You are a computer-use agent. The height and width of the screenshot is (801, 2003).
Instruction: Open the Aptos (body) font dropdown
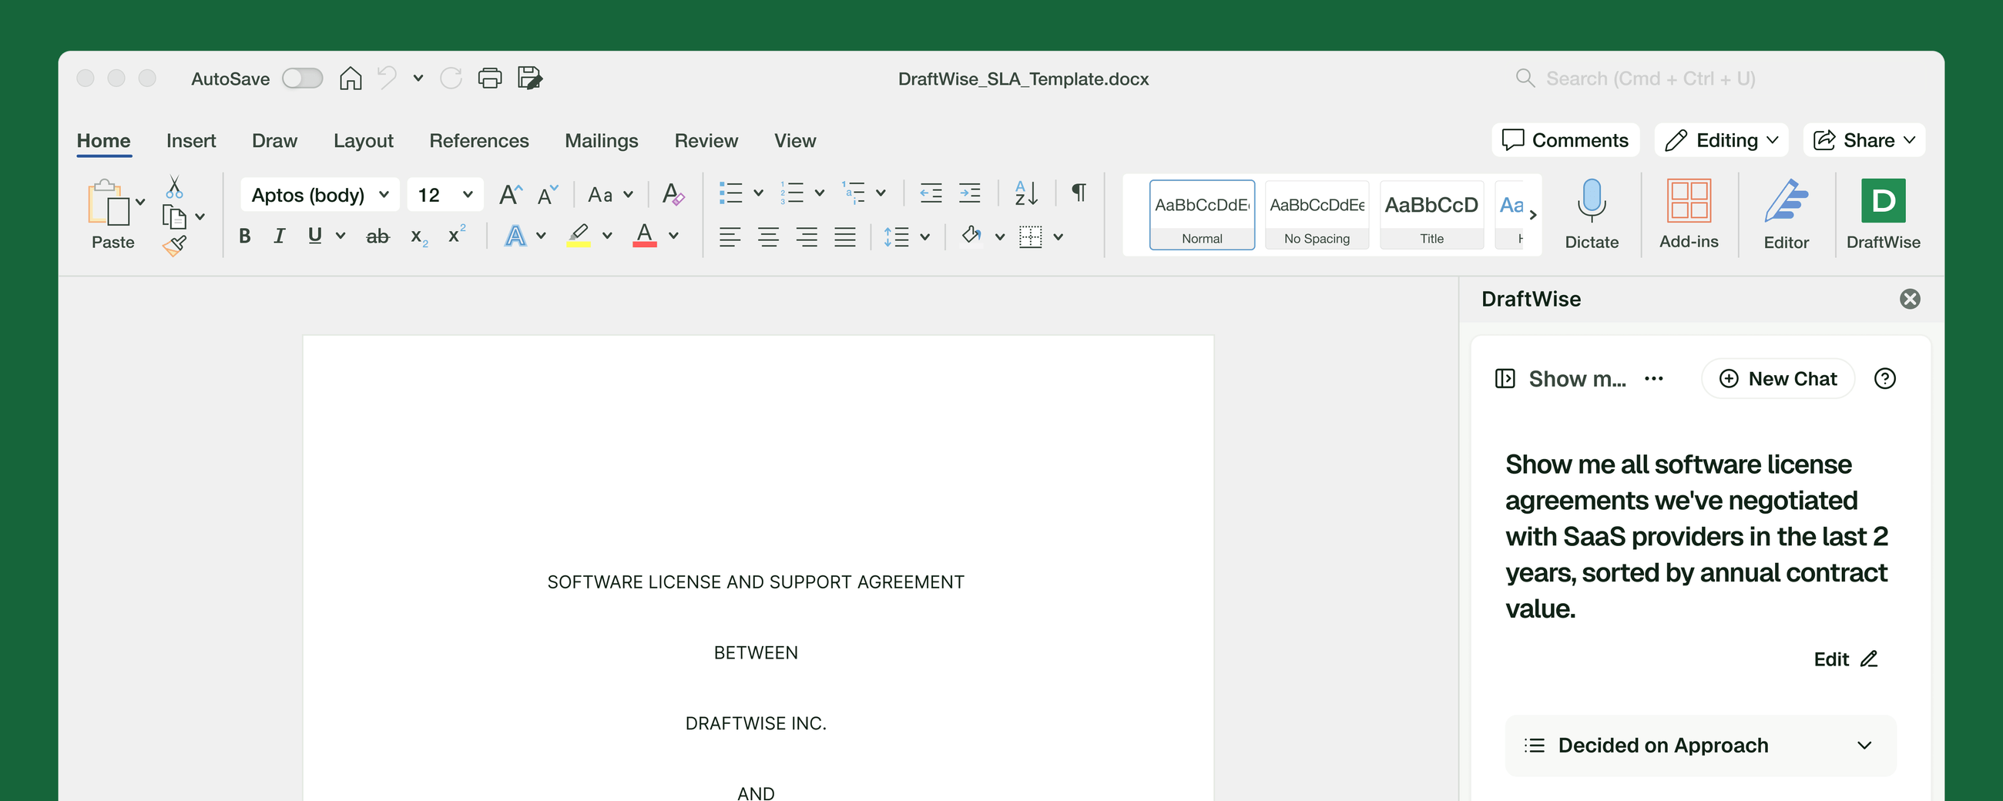point(320,194)
